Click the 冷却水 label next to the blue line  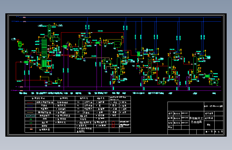tap(44, 106)
